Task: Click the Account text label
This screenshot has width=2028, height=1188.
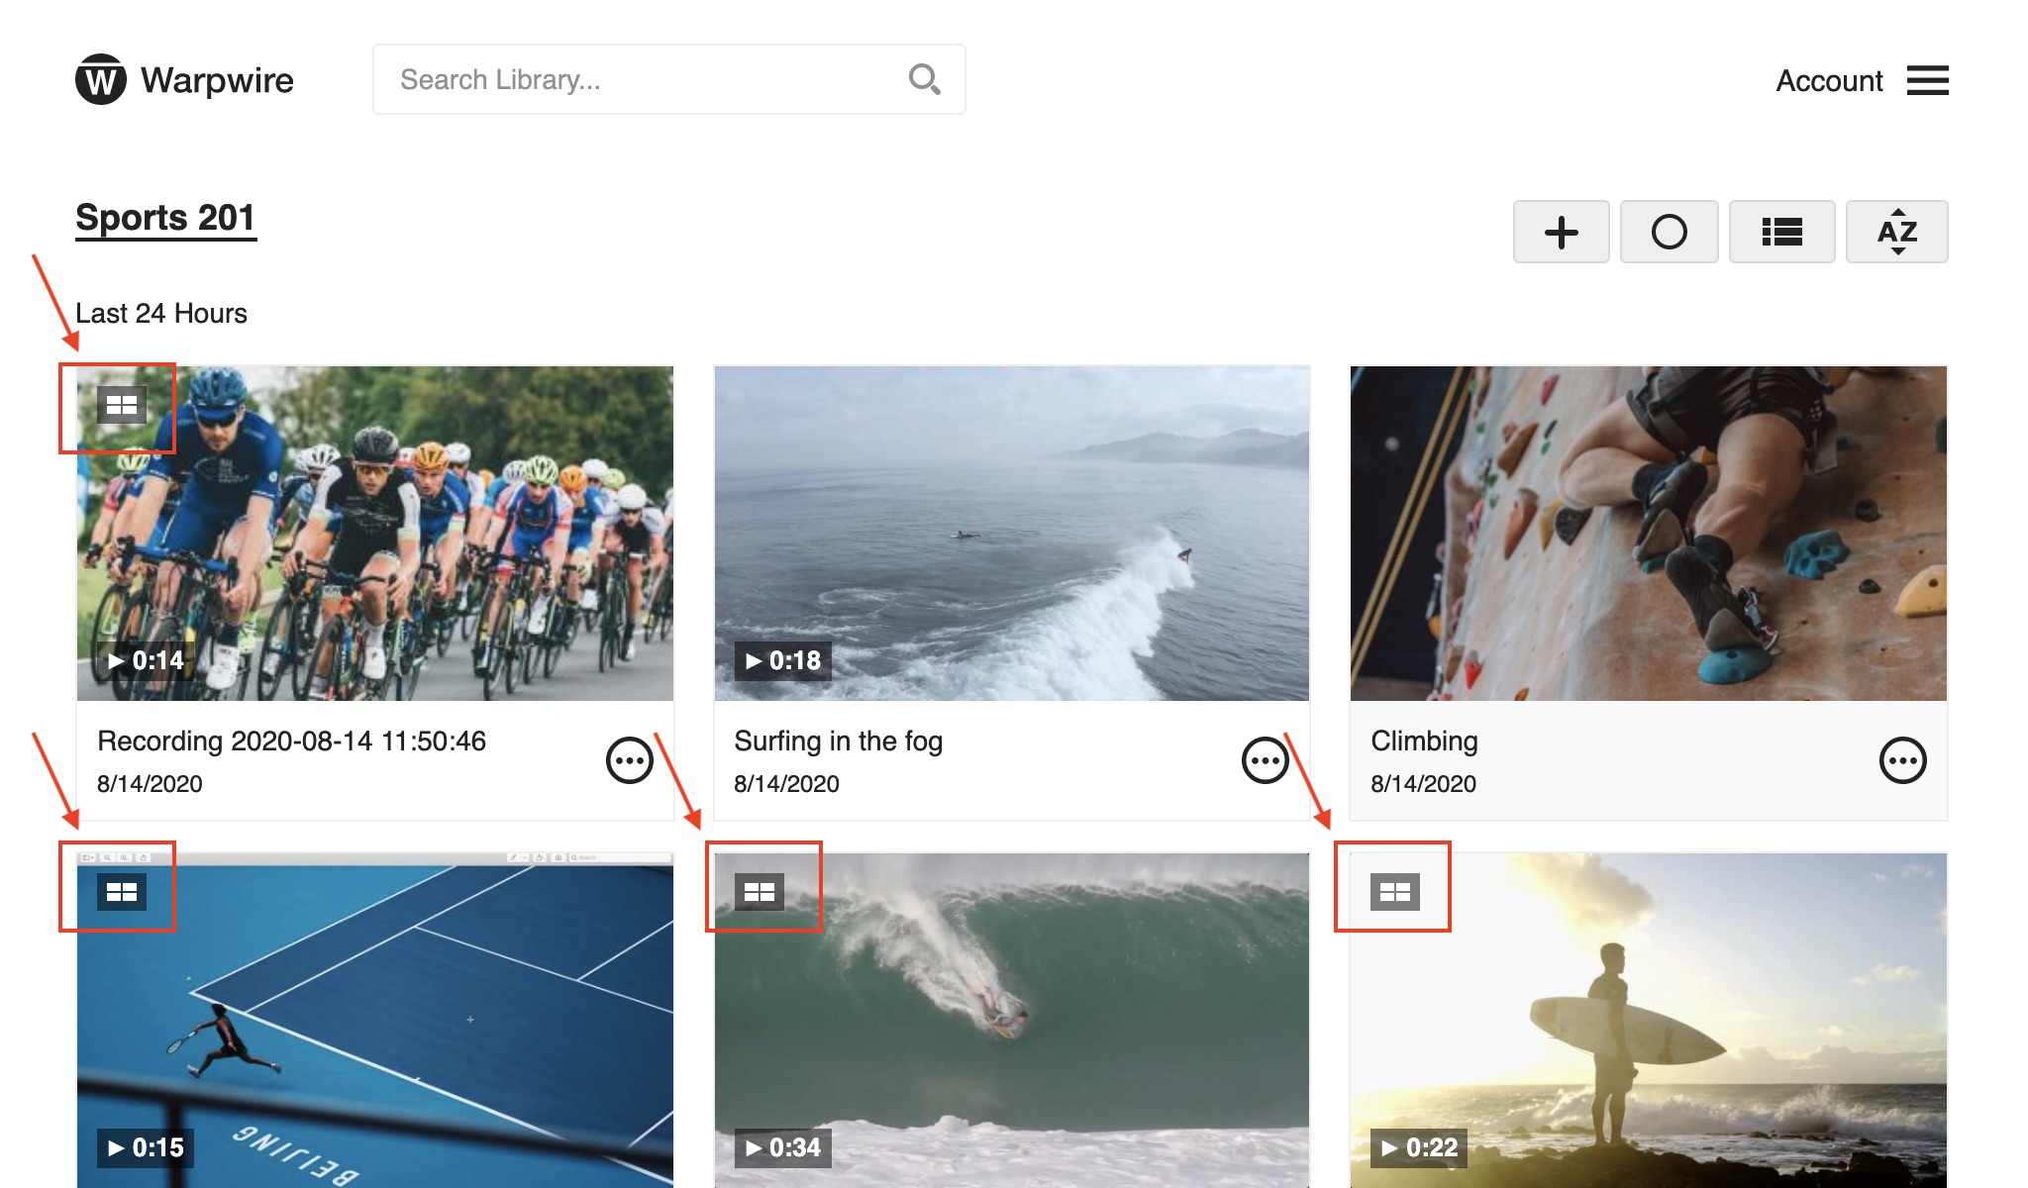Action: pos(1828,81)
